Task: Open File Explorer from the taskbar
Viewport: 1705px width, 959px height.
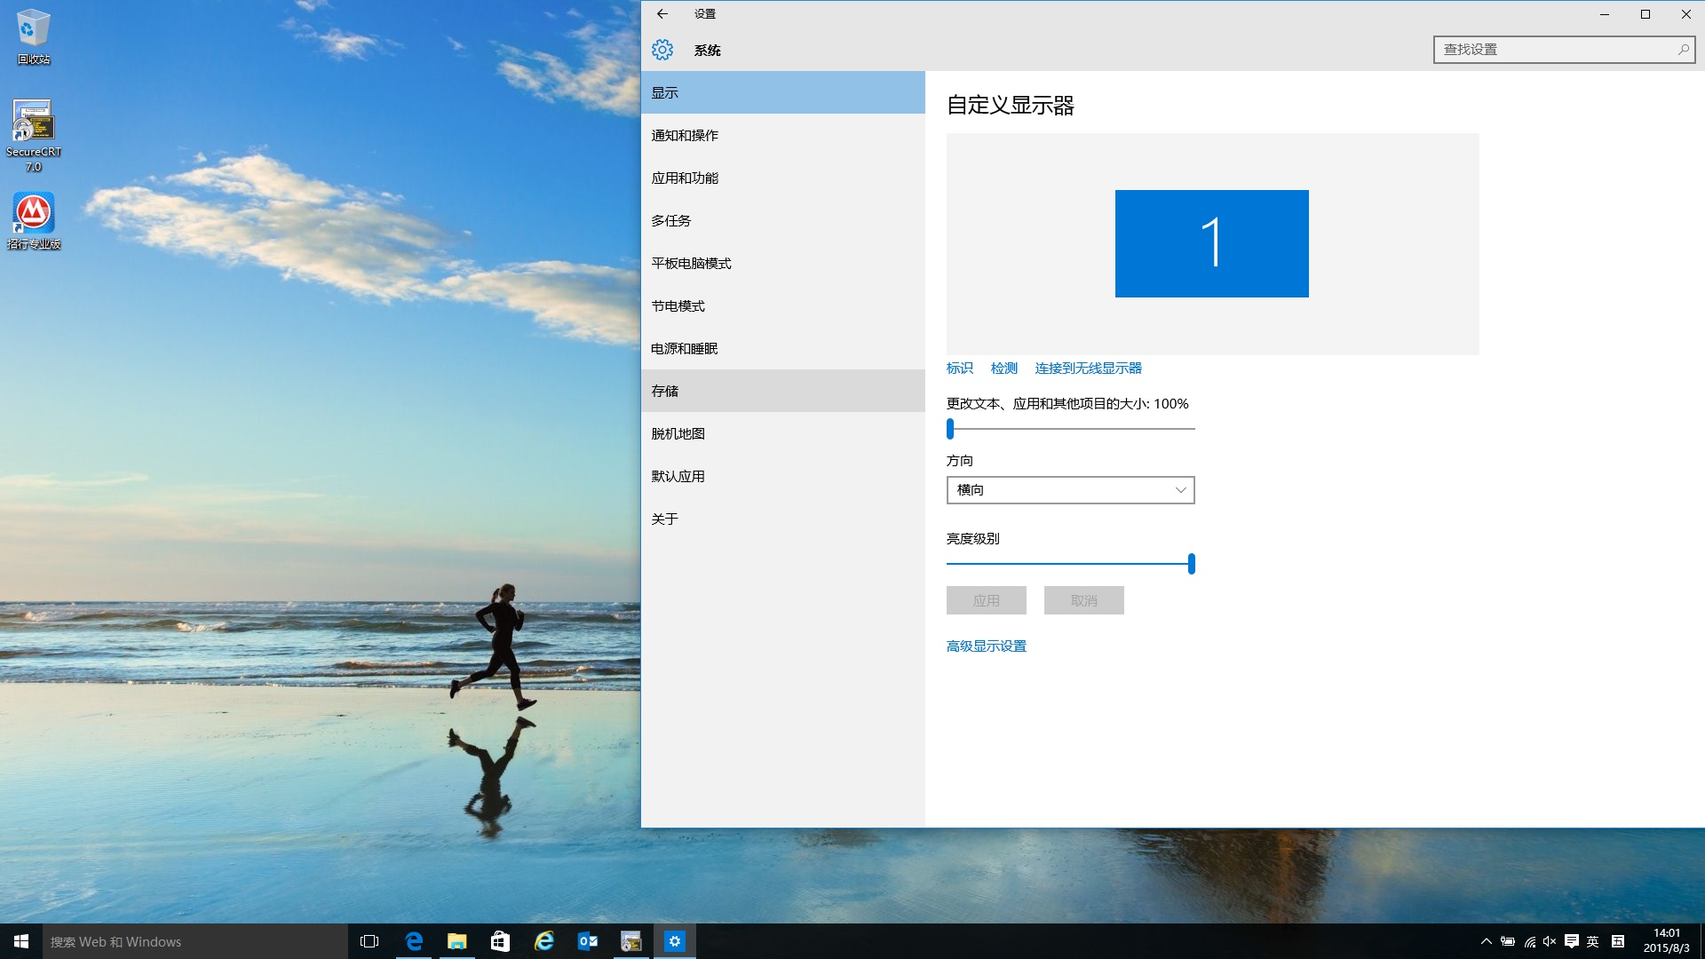Action: 457,941
